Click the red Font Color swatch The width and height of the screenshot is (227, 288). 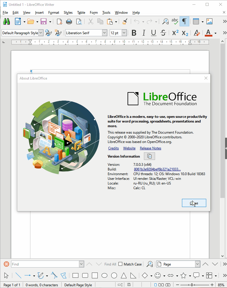click(208, 33)
